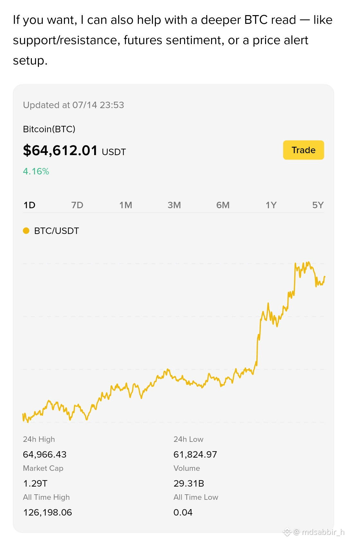Click the BTC/USDT legend label
The image size is (347, 540).
tap(57, 231)
